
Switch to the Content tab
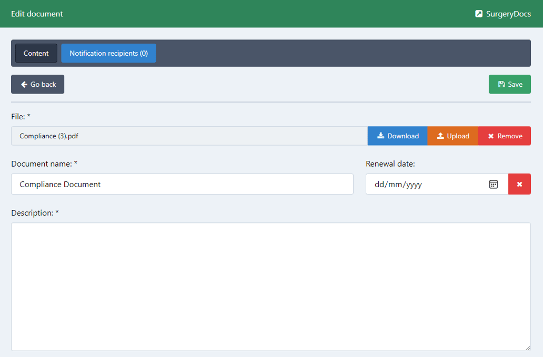tap(36, 53)
